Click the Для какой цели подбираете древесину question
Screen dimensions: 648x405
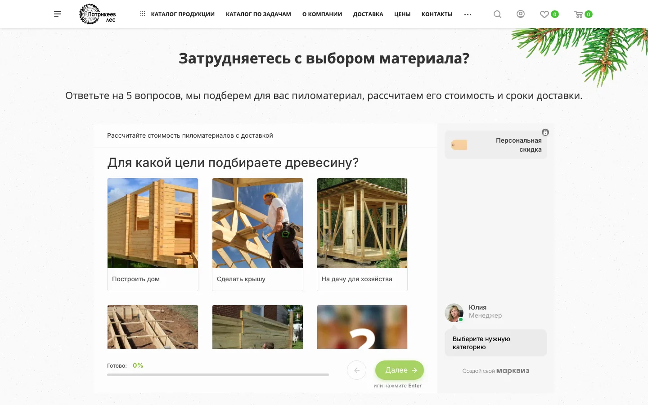coord(233,162)
